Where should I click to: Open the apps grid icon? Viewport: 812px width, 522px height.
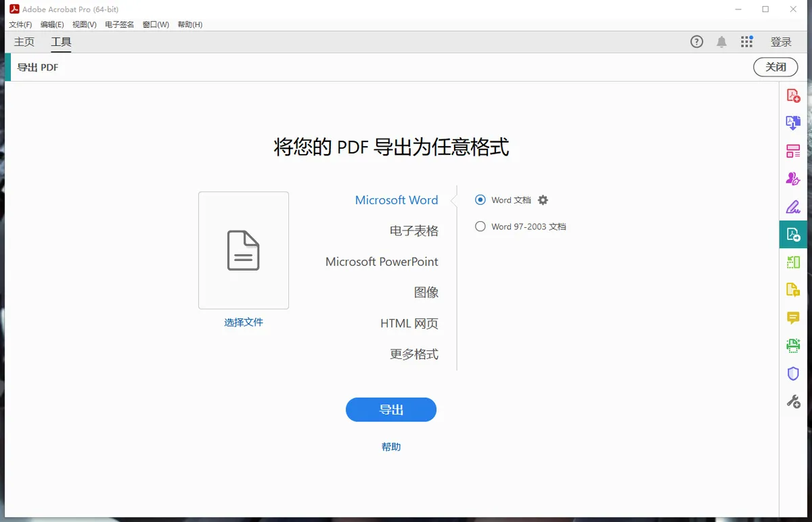click(x=747, y=42)
